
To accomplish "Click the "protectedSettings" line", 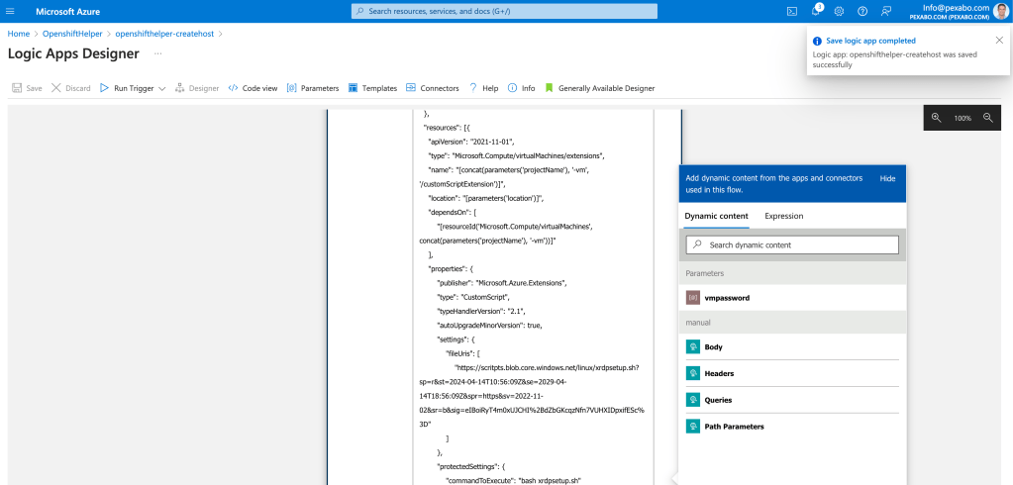I will click(470, 466).
